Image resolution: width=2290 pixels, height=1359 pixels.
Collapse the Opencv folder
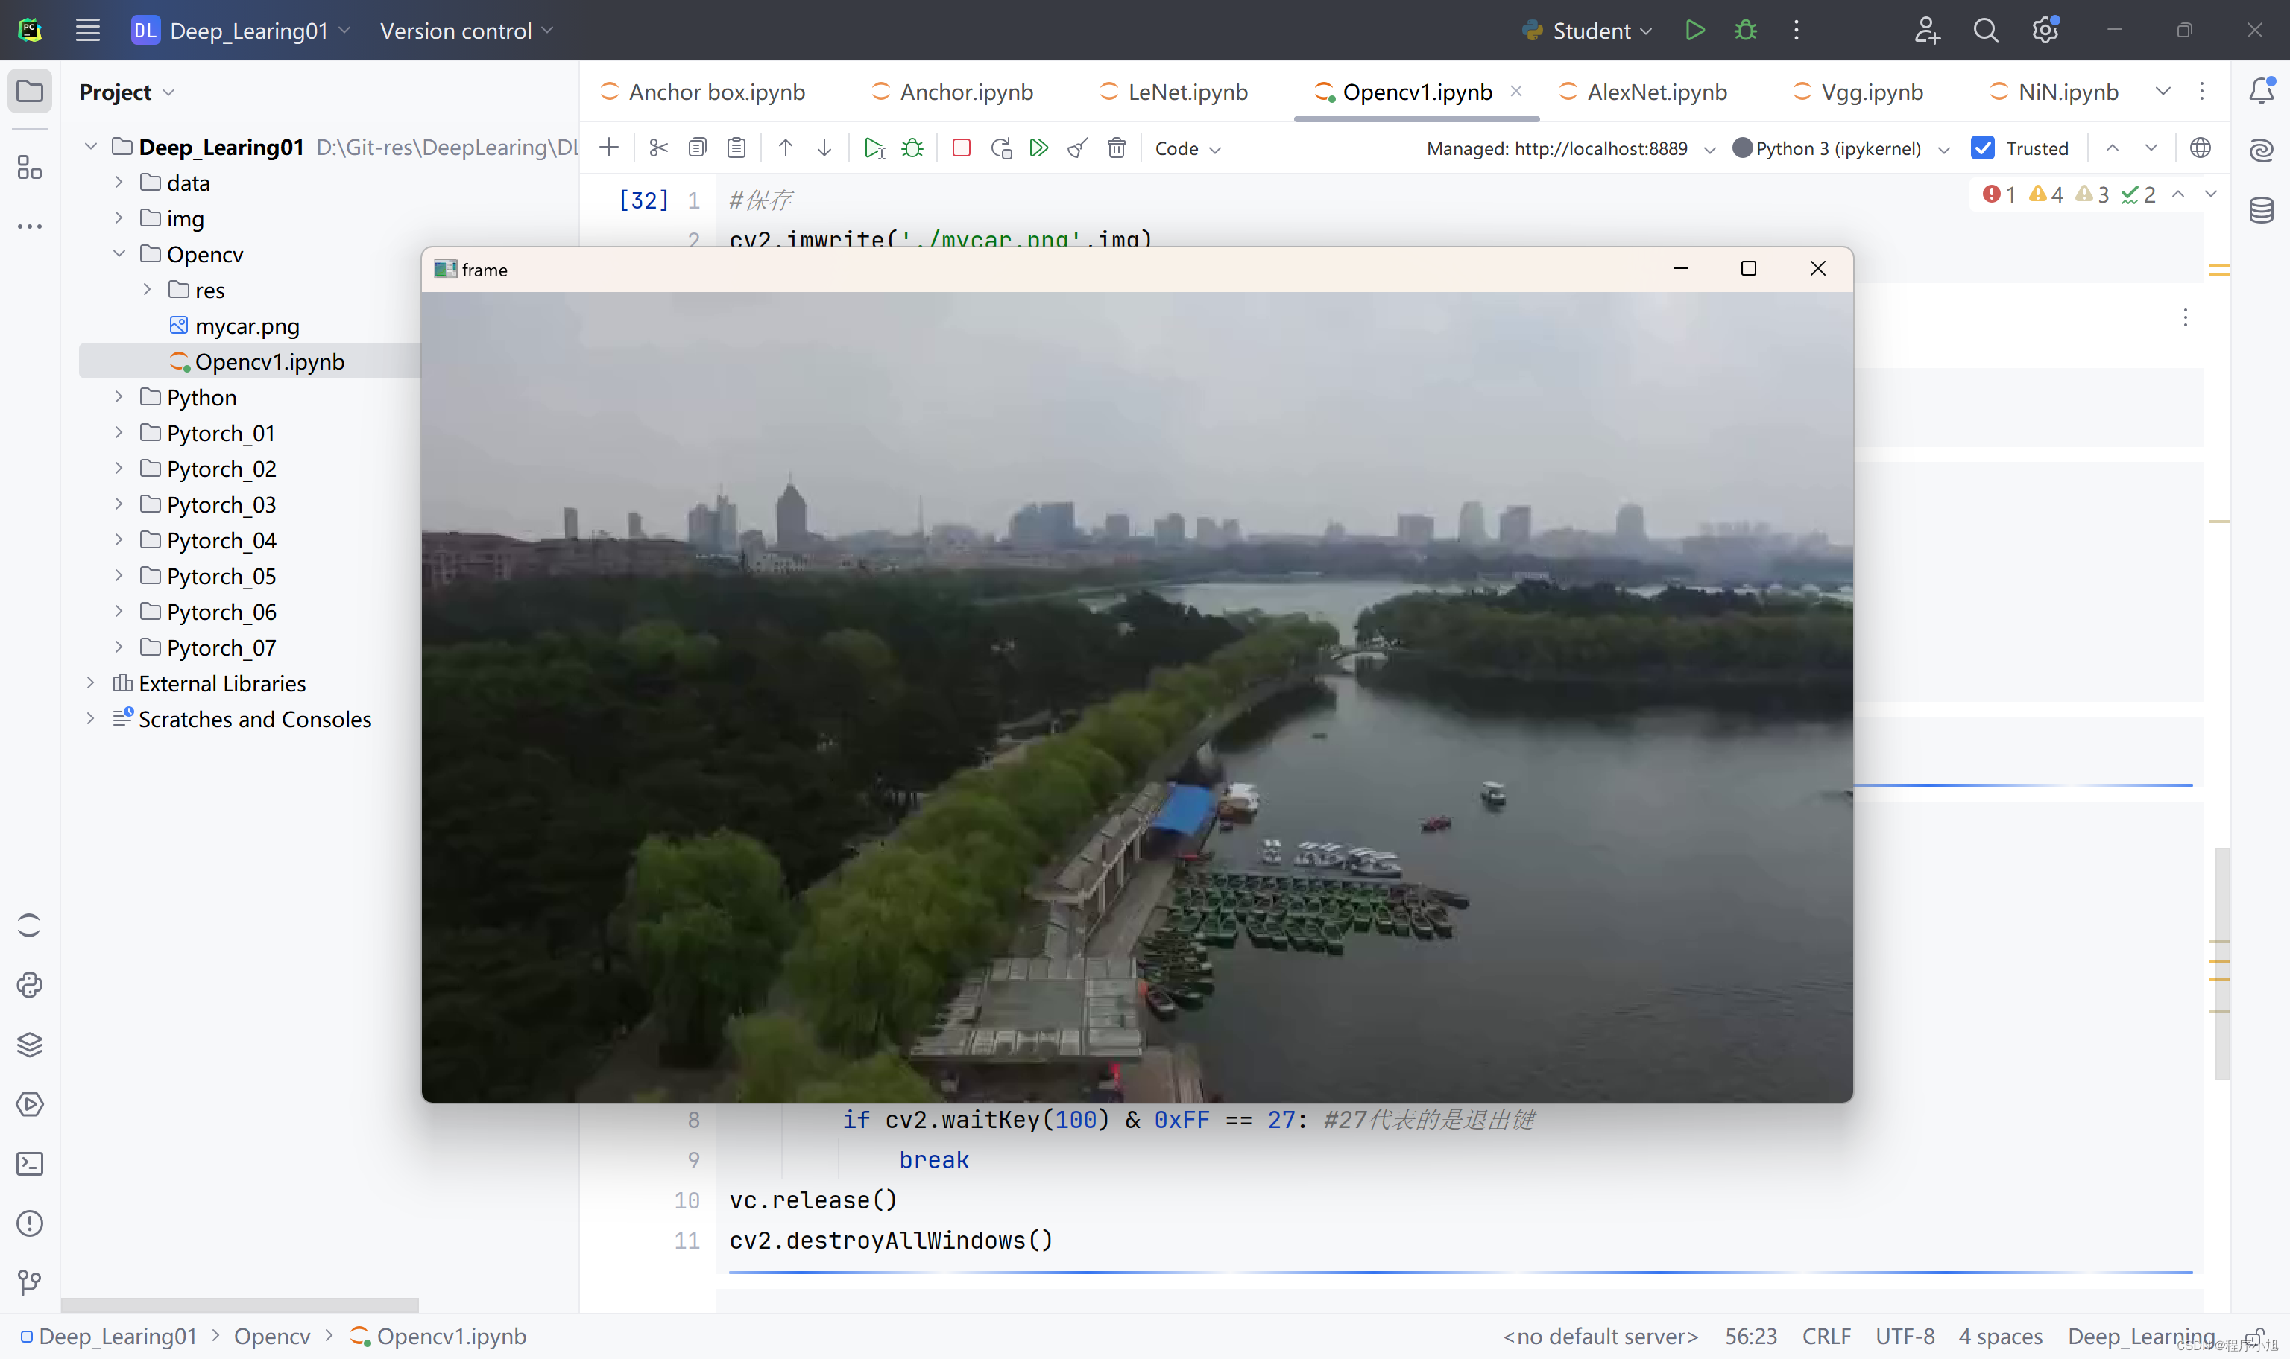tap(119, 253)
